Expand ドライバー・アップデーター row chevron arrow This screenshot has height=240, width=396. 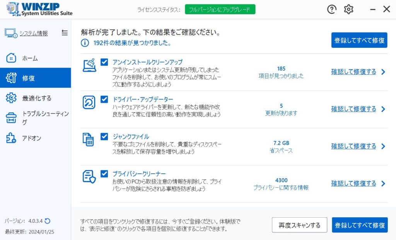[383, 109]
